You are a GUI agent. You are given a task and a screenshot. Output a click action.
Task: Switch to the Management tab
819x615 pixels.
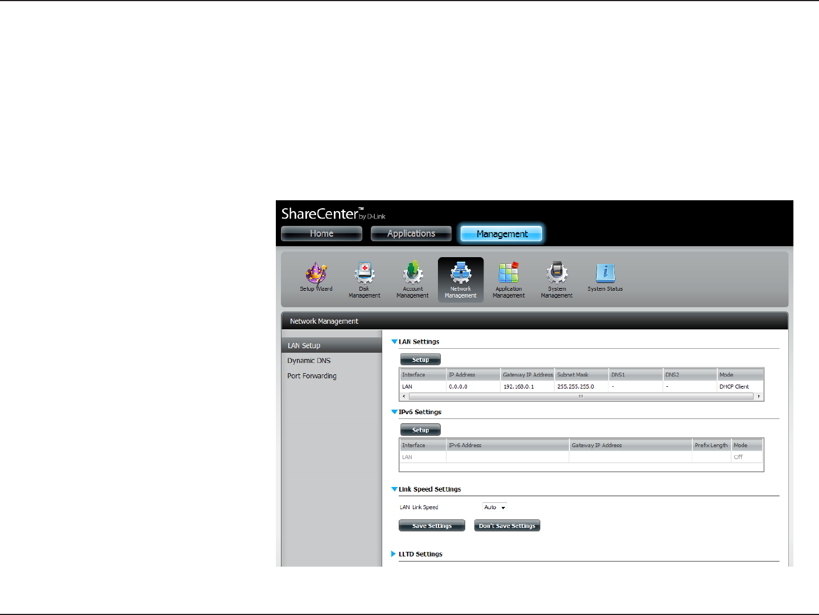pyautogui.click(x=502, y=234)
